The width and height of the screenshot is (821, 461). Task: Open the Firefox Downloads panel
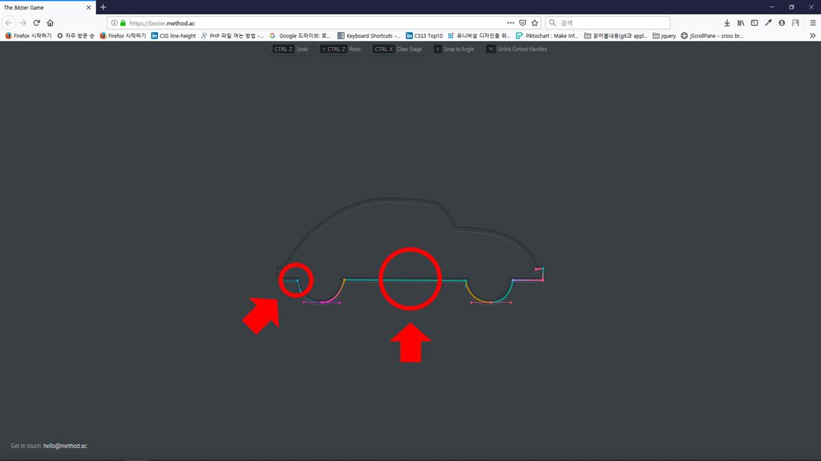[727, 23]
